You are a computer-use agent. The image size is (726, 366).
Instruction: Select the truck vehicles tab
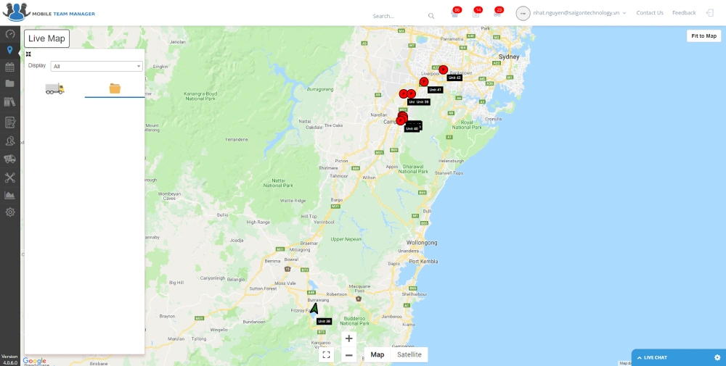tap(54, 88)
